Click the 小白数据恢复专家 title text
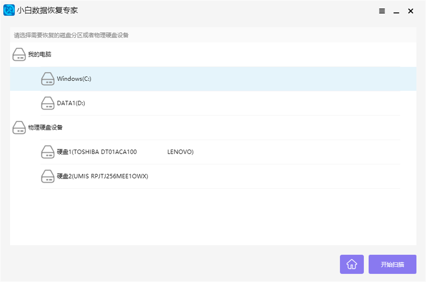426x282 pixels. (x=47, y=10)
